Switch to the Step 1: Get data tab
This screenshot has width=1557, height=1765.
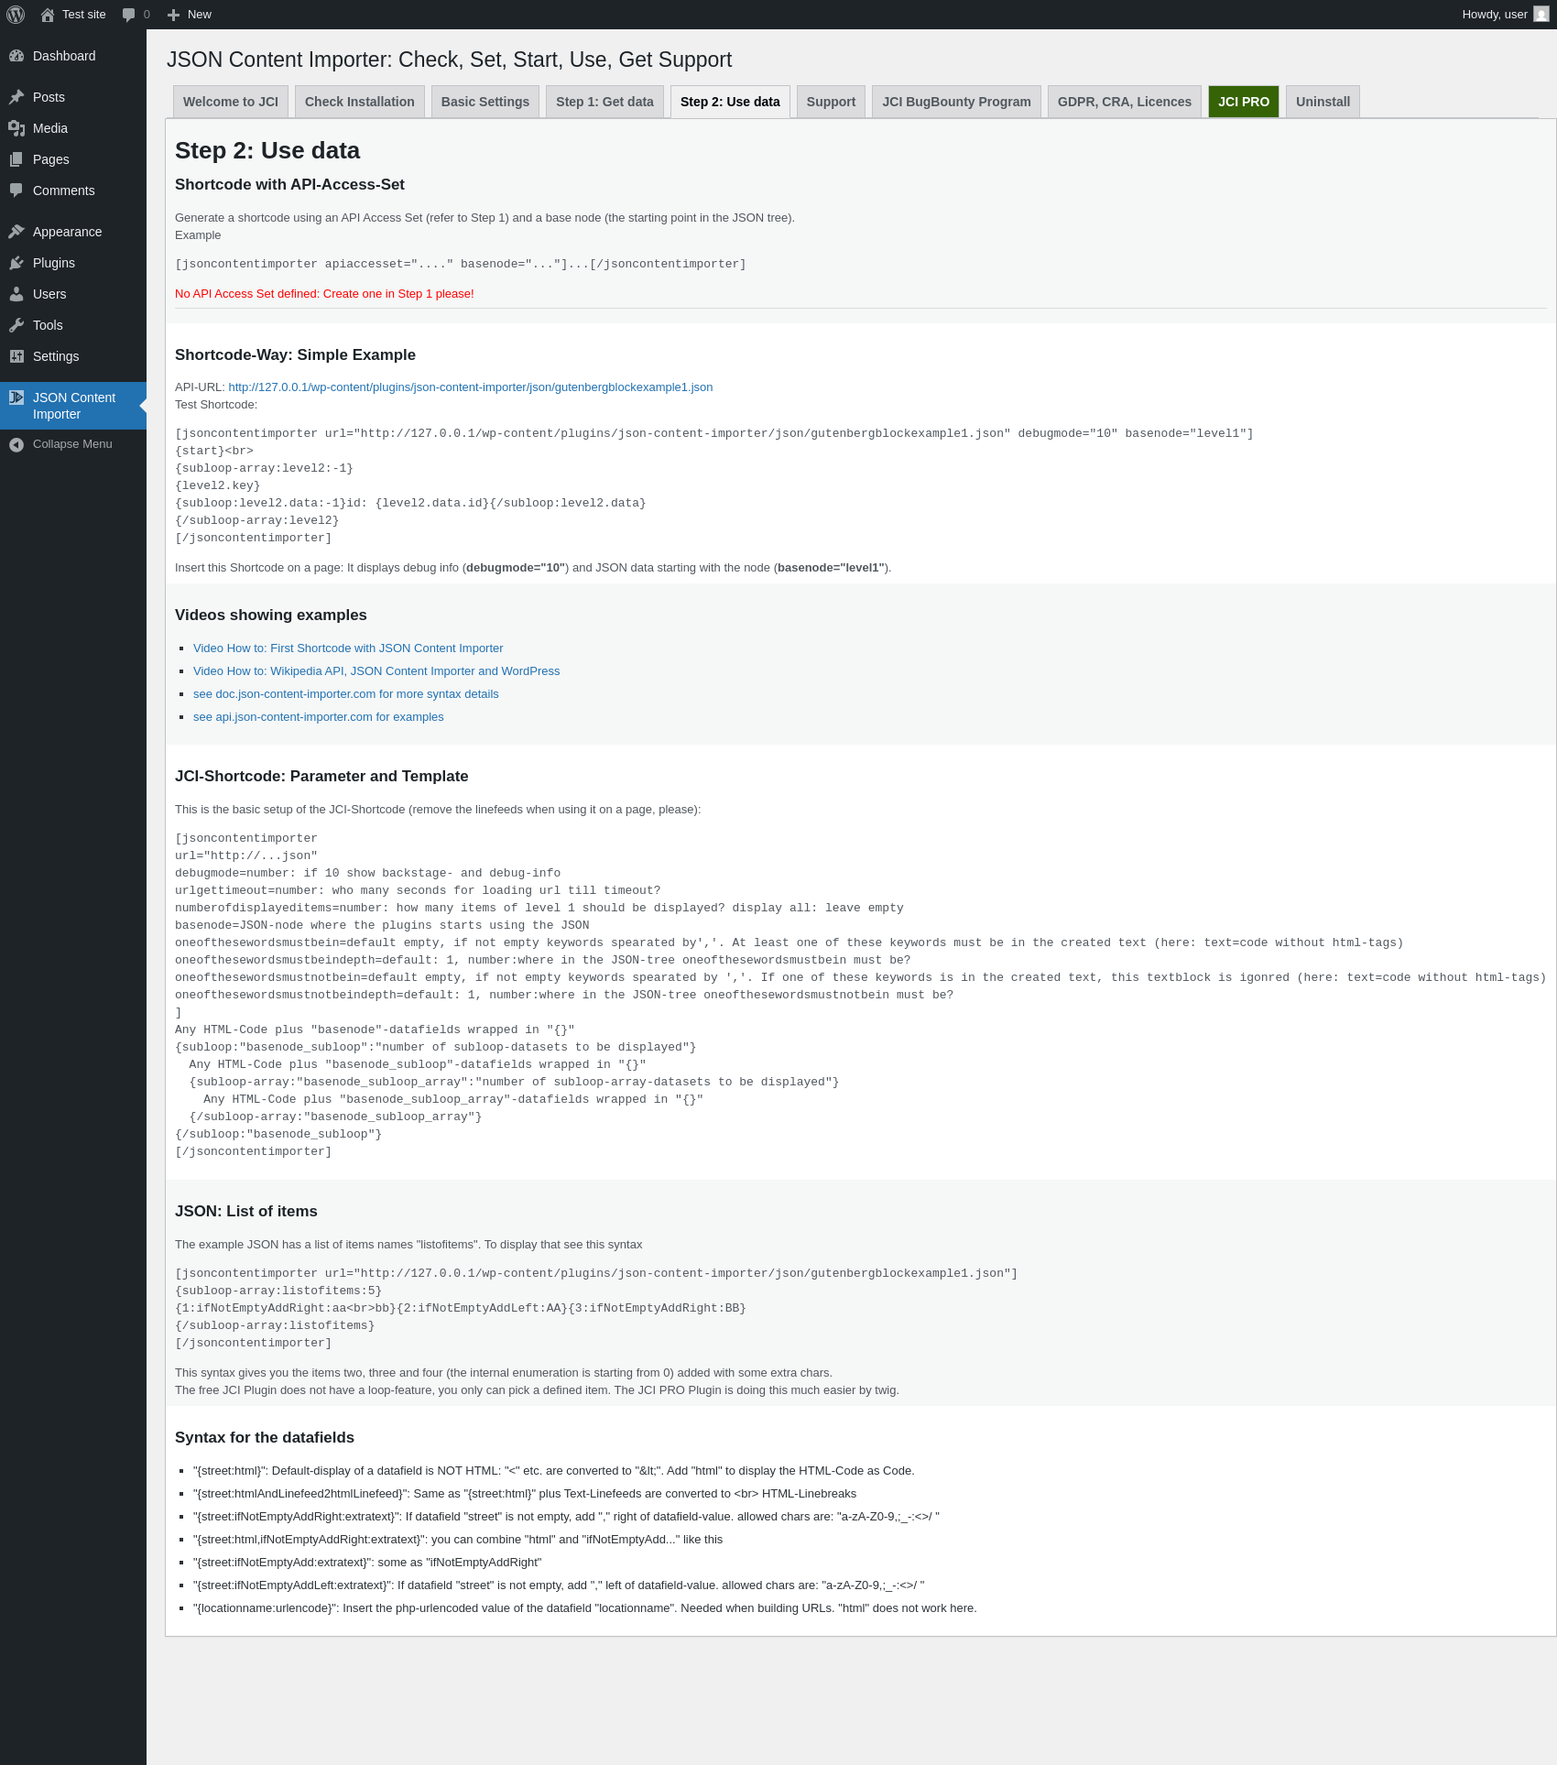(604, 102)
